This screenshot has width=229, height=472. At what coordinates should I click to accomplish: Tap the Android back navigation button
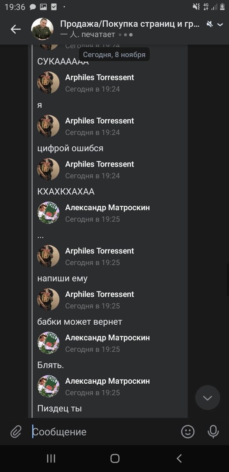point(179,458)
